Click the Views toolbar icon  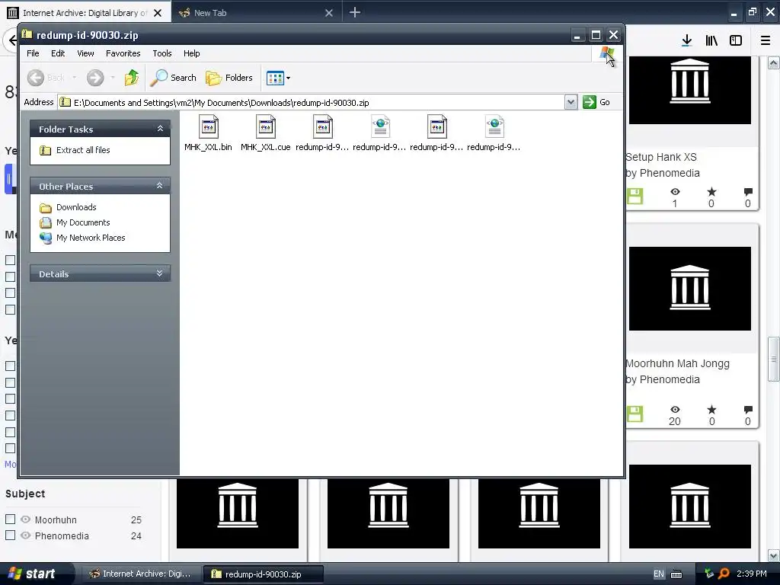(x=274, y=78)
